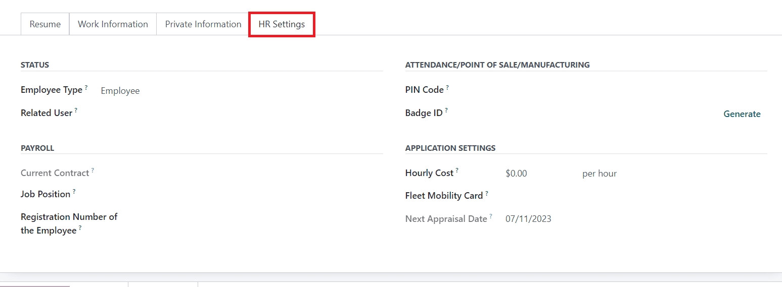Screen dimensions: 782x287
Task: Click help icon beside Job Position
Action: pyautogui.click(x=74, y=191)
